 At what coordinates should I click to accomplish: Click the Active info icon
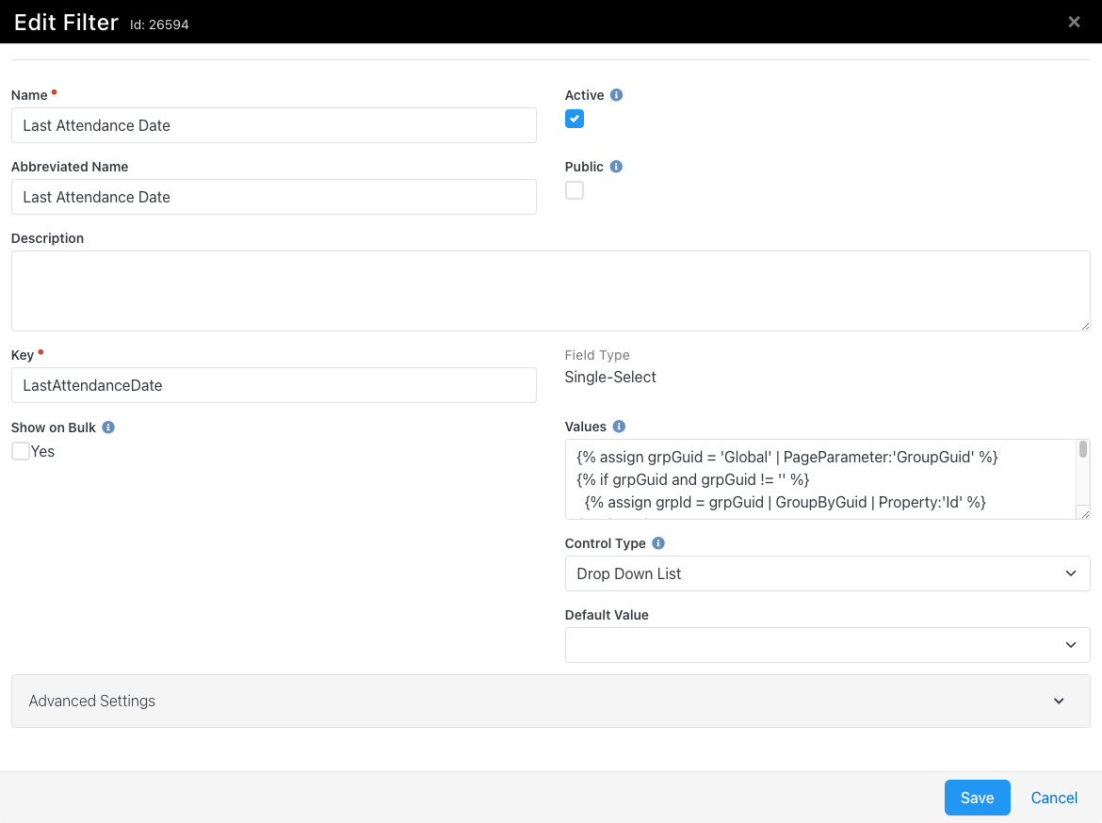616,95
